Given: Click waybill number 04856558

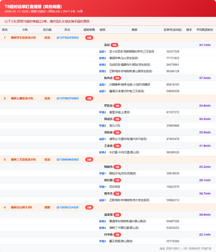Looking at the screenshot, I should coord(173,91).
